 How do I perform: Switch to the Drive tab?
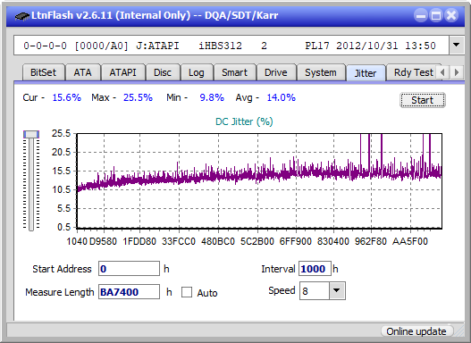[276, 72]
